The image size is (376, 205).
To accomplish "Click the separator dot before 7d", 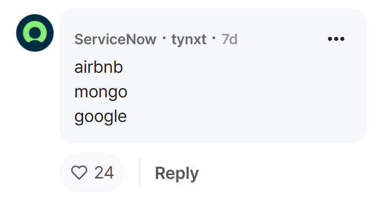I will [214, 38].
